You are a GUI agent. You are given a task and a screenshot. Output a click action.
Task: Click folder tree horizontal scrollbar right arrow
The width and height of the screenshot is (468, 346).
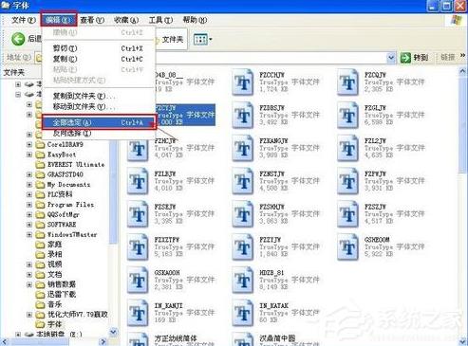(x=103, y=341)
